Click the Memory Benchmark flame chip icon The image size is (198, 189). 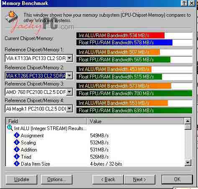click(x=11, y=17)
